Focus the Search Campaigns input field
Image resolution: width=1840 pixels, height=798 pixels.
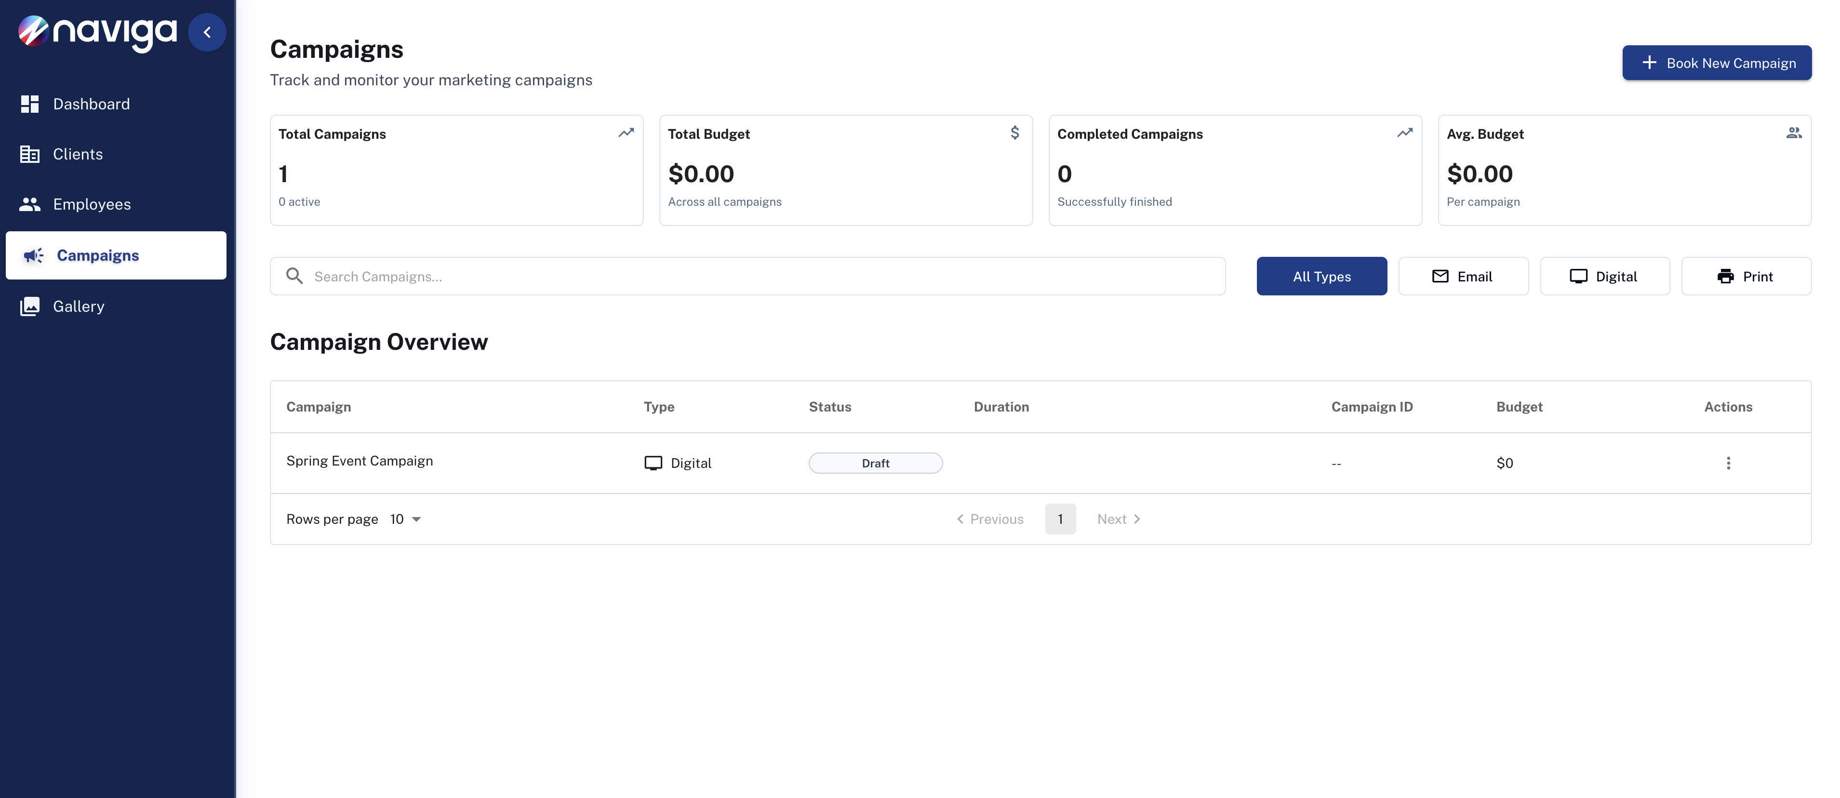(x=757, y=277)
